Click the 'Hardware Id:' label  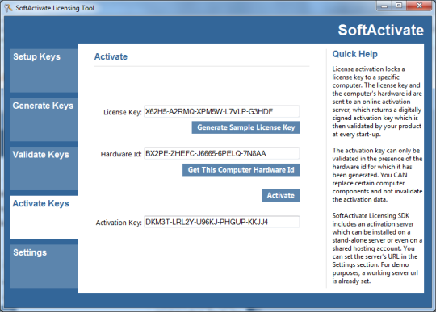121,154
